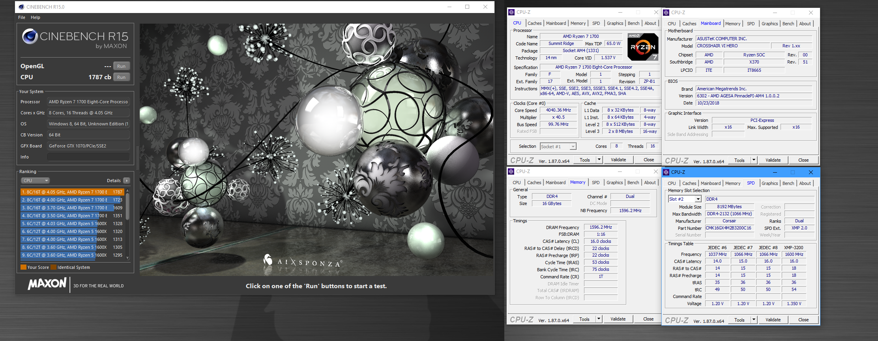
Task: Click the Command Rate value 1T
Action: (x=601, y=277)
